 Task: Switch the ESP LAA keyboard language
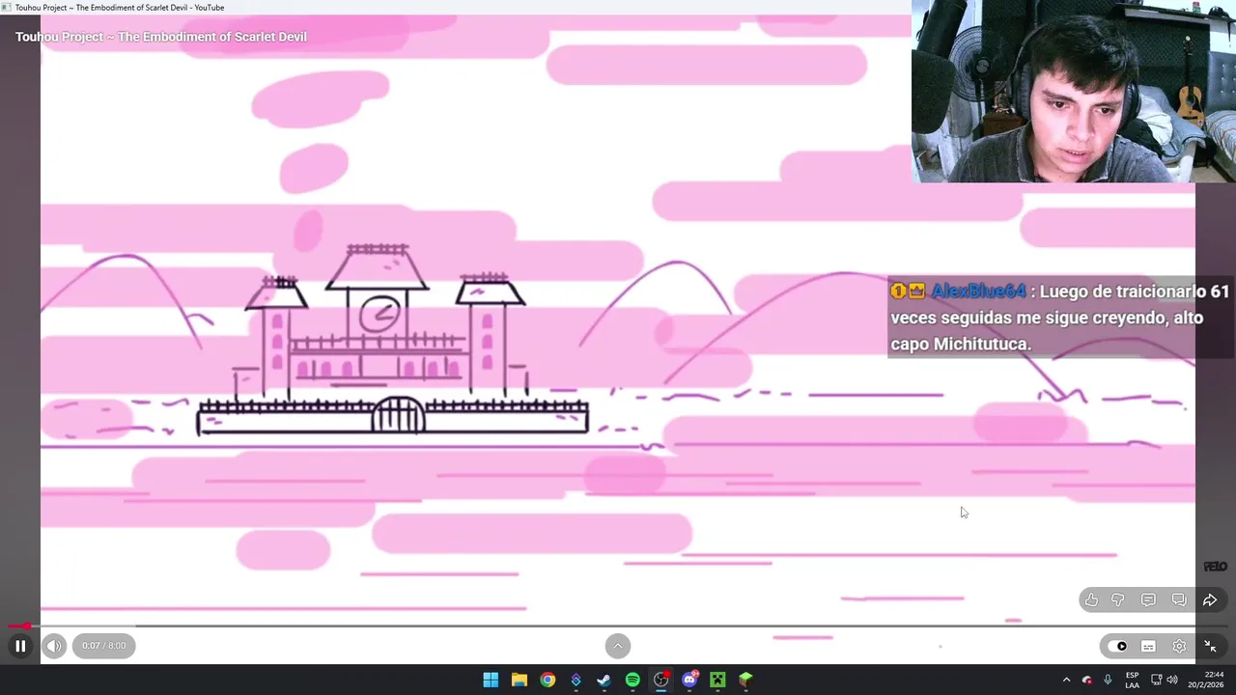point(1132,680)
